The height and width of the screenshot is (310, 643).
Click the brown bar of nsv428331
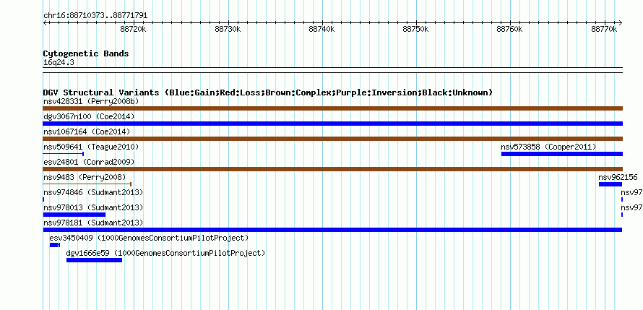coord(333,108)
